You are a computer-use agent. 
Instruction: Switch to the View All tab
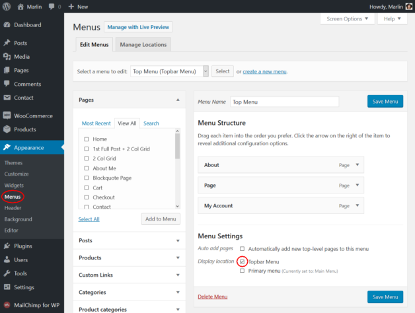127,123
